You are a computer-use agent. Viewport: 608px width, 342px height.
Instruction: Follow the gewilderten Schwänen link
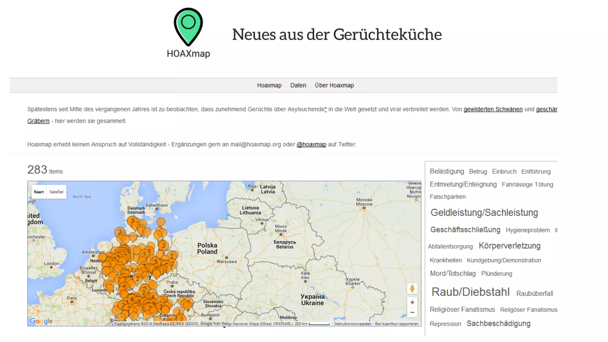[x=493, y=109]
